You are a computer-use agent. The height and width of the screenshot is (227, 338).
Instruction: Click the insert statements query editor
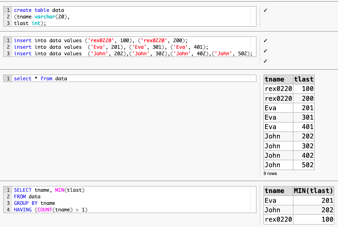[x=130, y=47]
